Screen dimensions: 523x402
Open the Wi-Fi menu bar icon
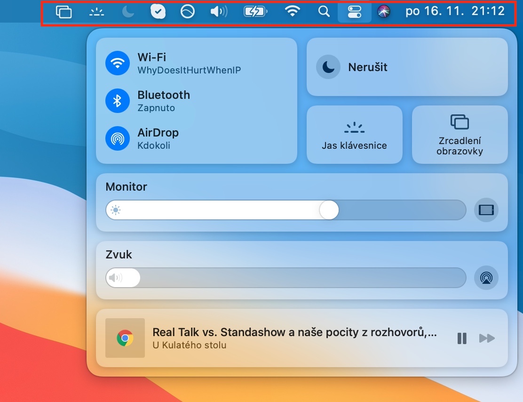click(x=293, y=11)
